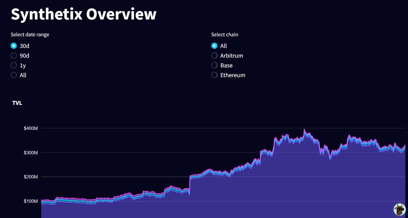Click the $300M axis label
The height and width of the screenshot is (218, 408).
click(31, 152)
